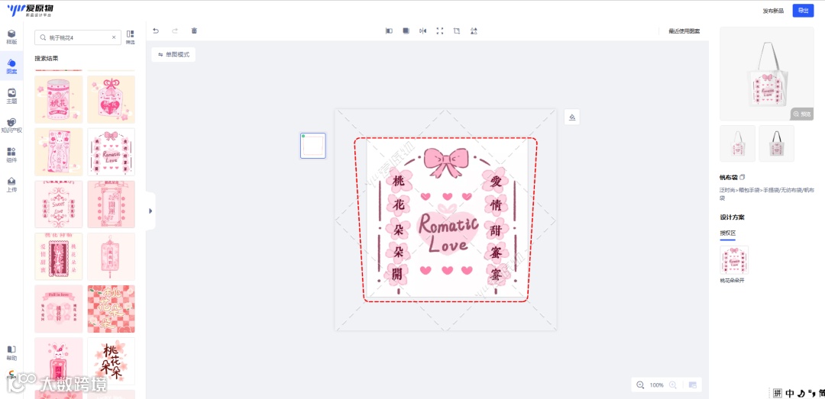
Task: Collapse the pattern panel with the arrow handle
Action: [150, 211]
